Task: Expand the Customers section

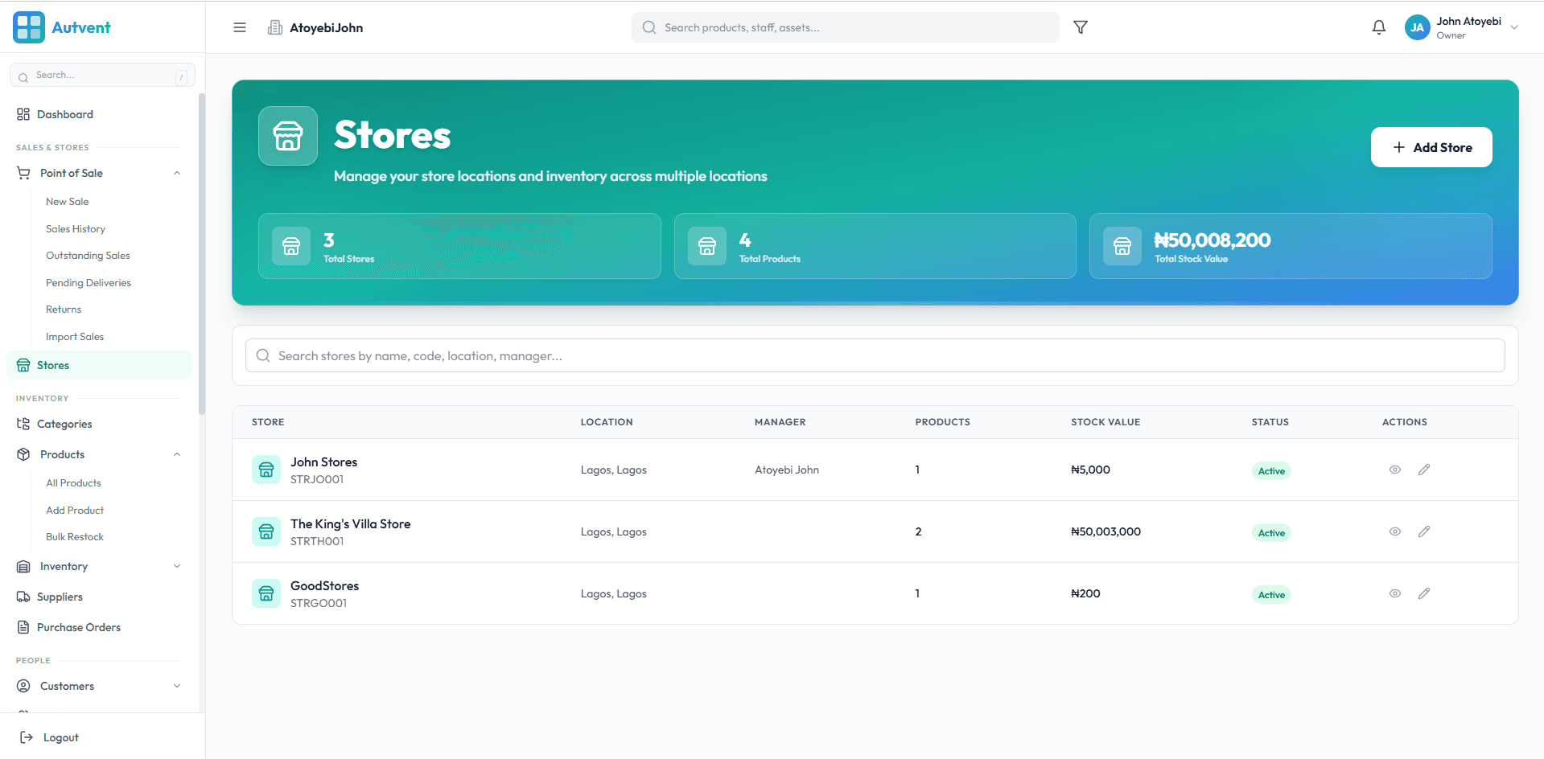Action: click(176, 686)
